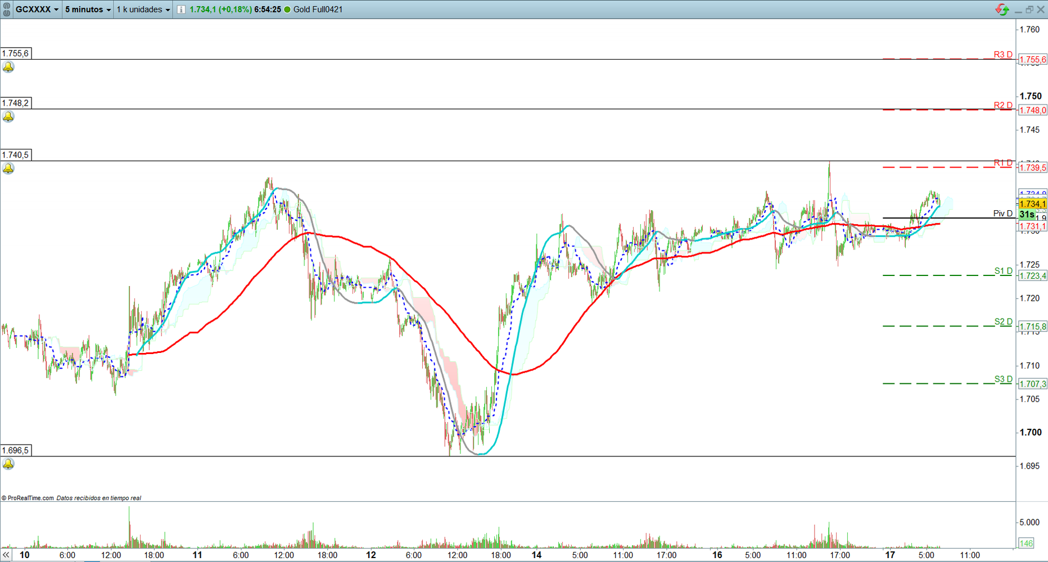The width and height of the screenshot is (1048, 562).
Task: Select the 1.696,5 horizontal line label
Action: tap(16, 450)
